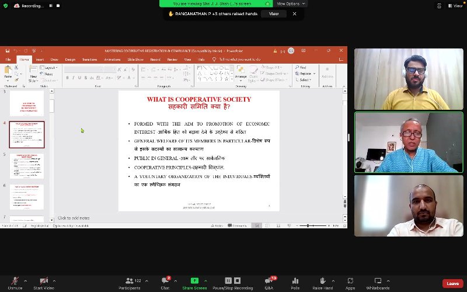Toggle Start Video camera button
This screenshot has height=292, width=467.
point(43,281)
